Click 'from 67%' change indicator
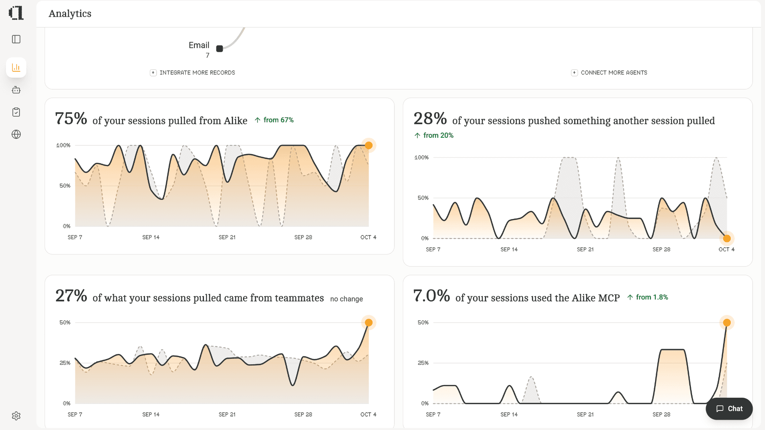The image size is (765, 430). (x=274, y=120)
